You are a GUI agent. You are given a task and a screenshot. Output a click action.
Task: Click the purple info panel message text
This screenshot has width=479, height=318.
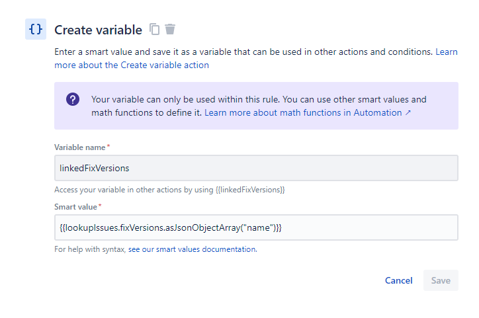click(x=258, y=100)
